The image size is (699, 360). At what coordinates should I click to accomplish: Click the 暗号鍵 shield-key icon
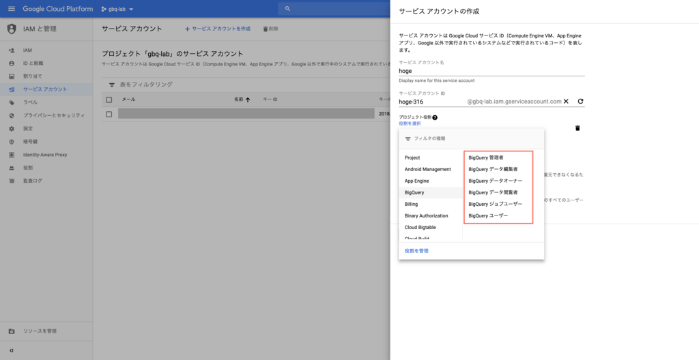click(12, 142)
